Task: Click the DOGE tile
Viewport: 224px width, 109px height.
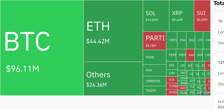Action: [154, 57]
